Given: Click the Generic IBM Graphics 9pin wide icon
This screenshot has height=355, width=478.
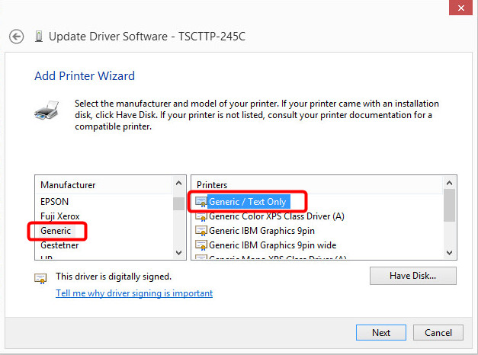Looking at the screenshot, I should [x=201, y=245].
